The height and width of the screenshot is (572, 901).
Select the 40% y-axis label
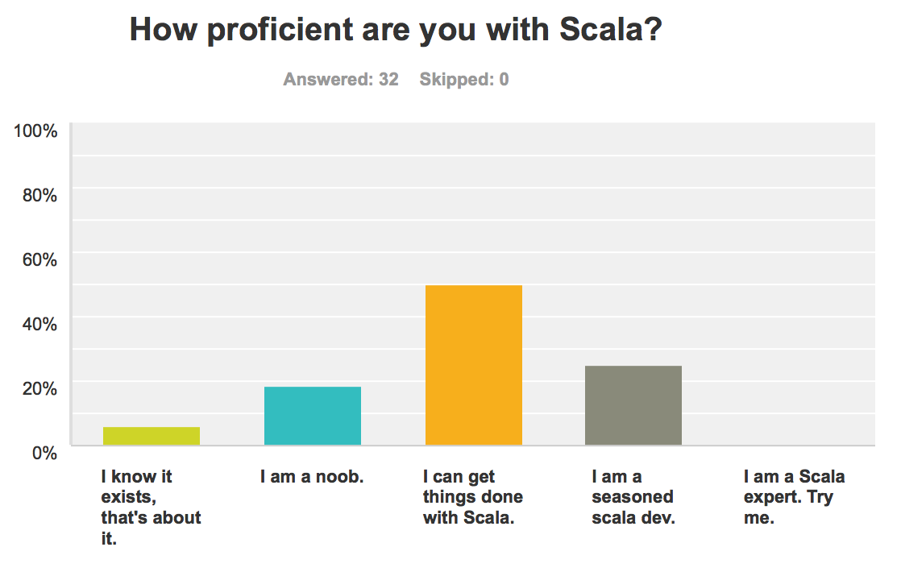[x=39, y=324]
